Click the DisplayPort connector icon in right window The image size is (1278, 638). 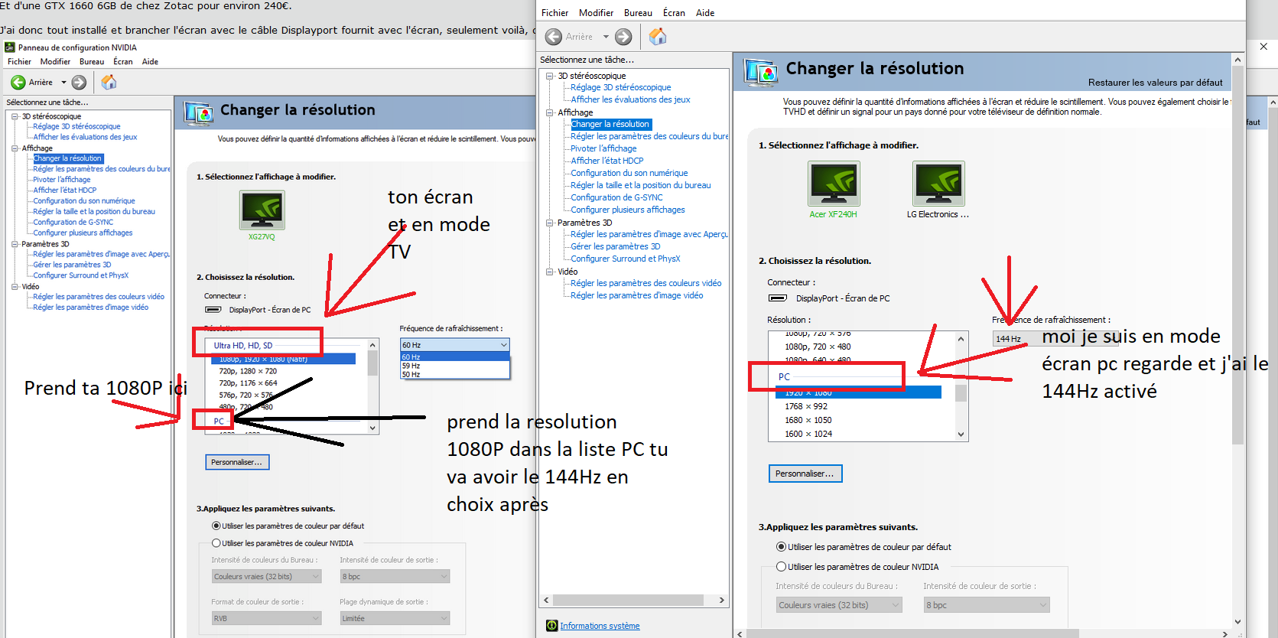click(778, 298)
